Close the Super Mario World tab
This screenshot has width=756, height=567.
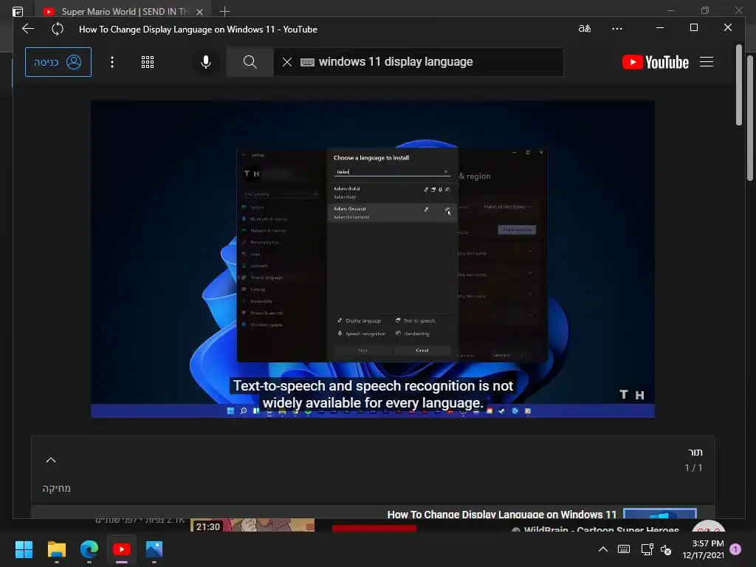click(199, 12)
